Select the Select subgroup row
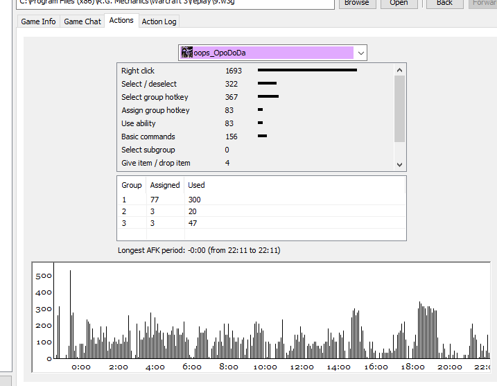The image size is (497, 386). (x=256, y=150)
